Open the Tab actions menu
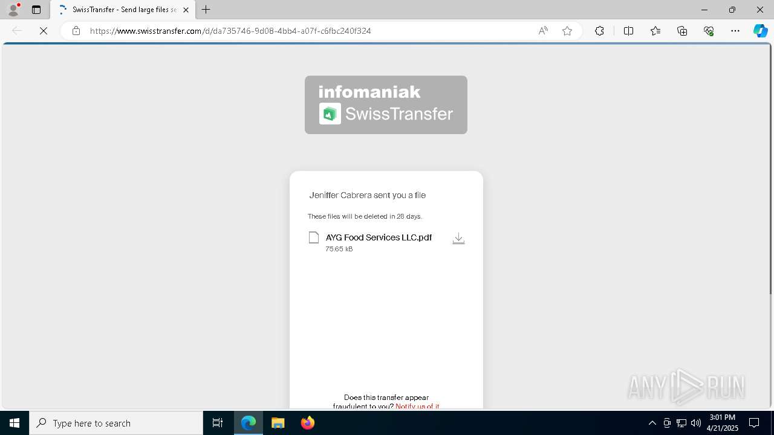This screenshot has width=774, height=435. 36,10
